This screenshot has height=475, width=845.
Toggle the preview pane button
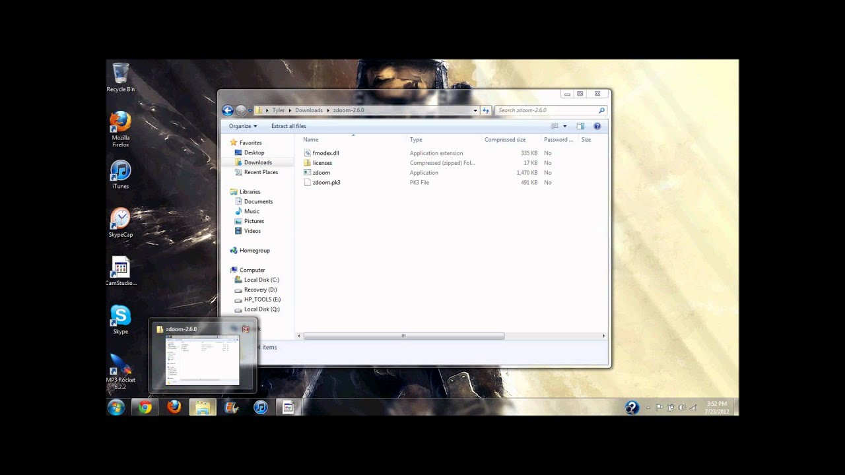coord(580,126)
